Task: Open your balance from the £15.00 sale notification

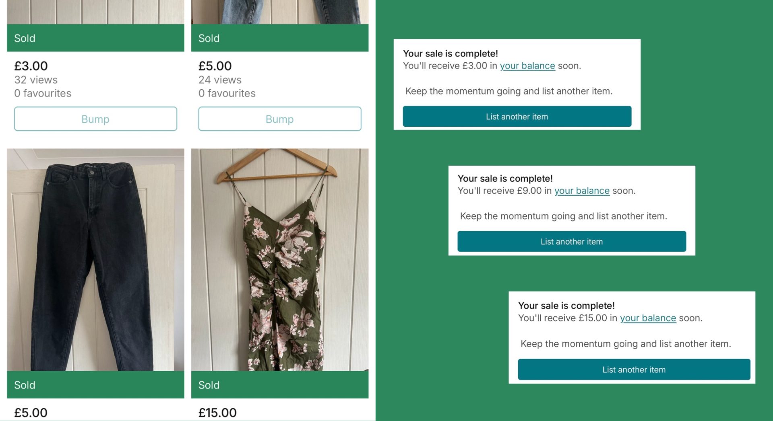Action: point(648,318)
